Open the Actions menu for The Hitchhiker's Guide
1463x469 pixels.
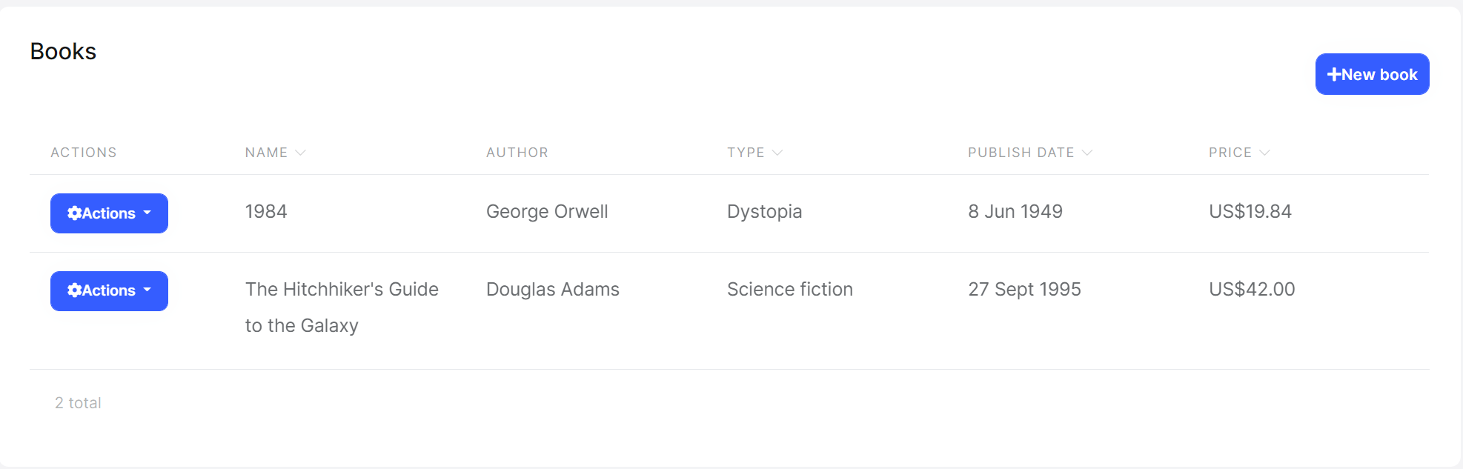click(109, 291)
